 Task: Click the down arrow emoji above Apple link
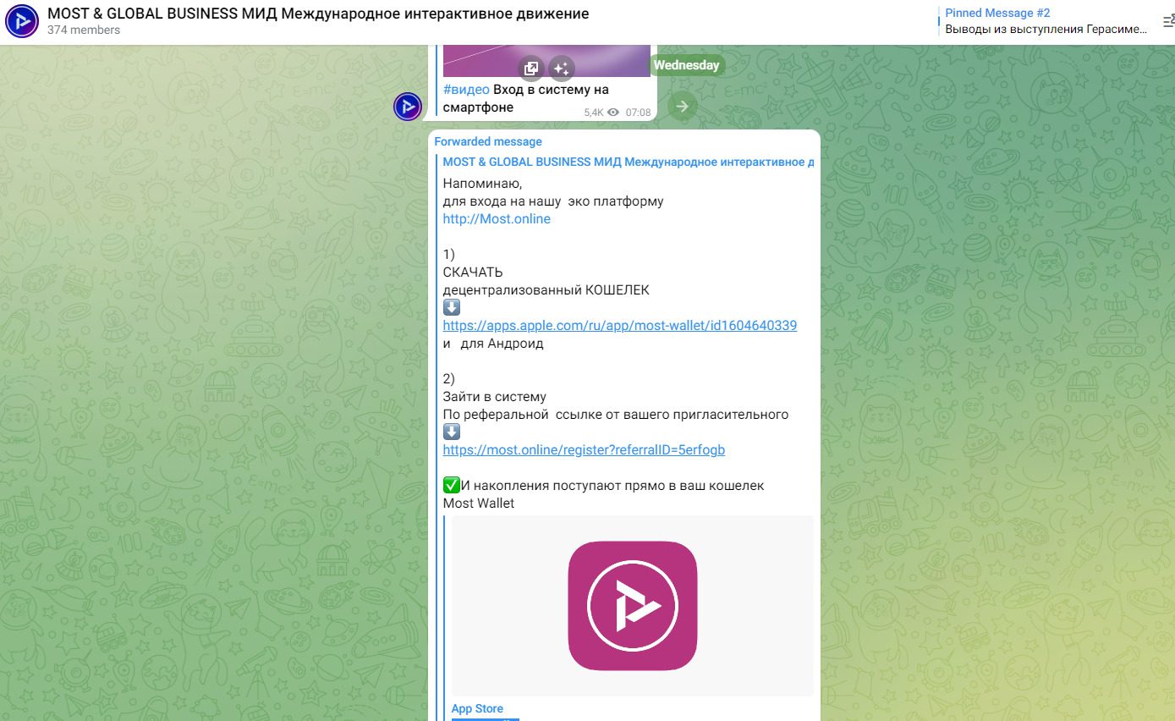pyautogui.click(x=452, y=308)
